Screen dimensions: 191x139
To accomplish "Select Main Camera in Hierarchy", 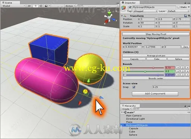I will coord(134,116).
